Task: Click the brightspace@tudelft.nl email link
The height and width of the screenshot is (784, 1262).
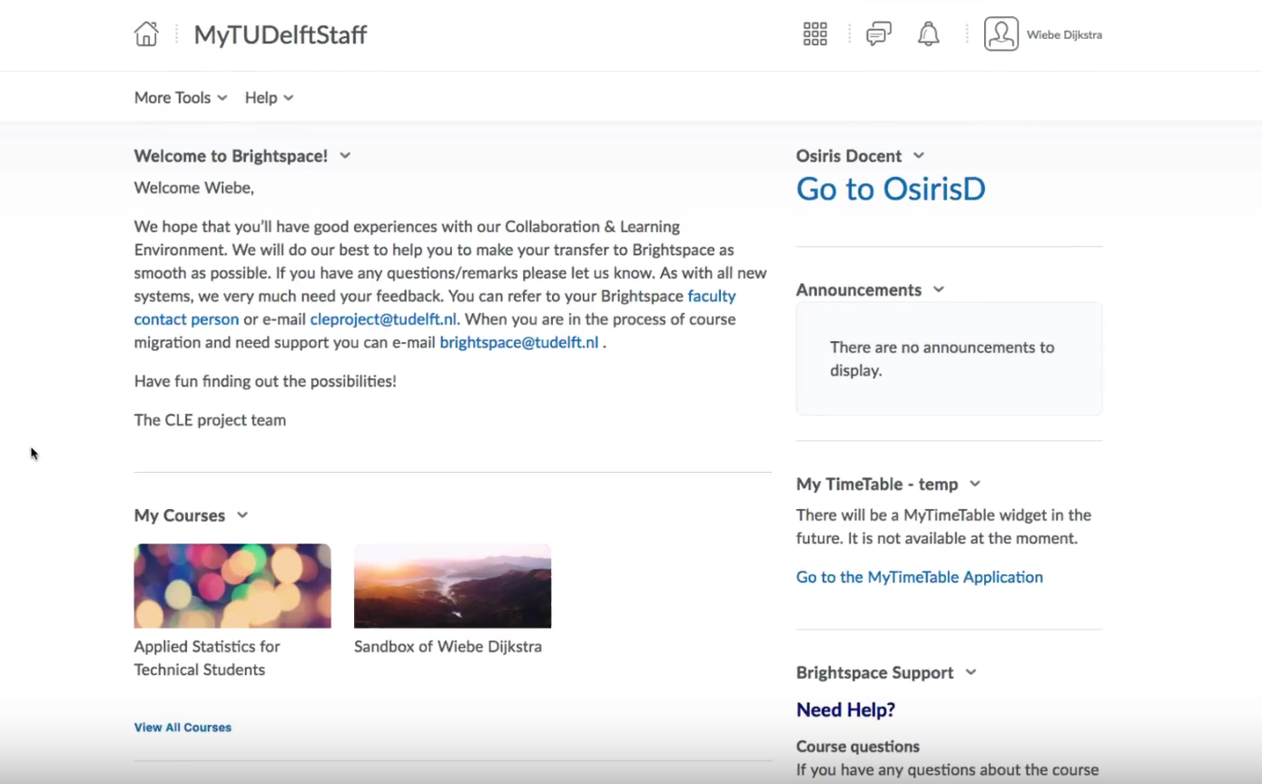Action: coord(518,343)
